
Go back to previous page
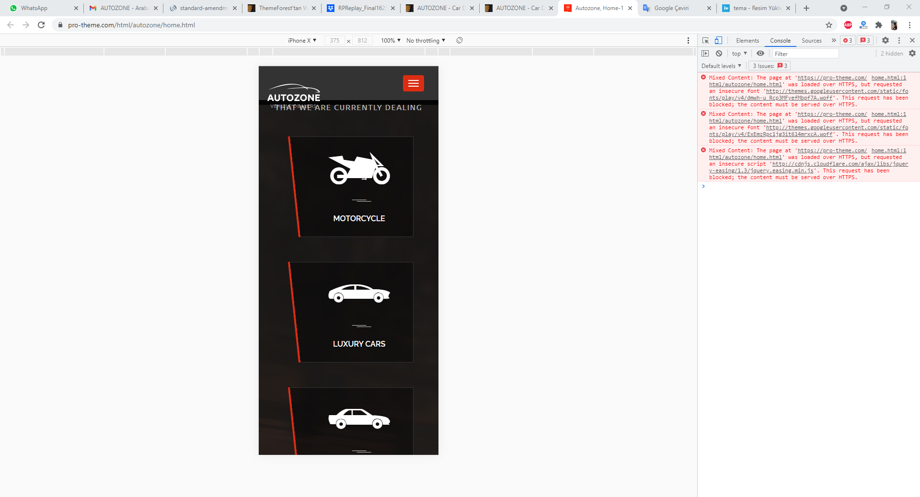11,25
